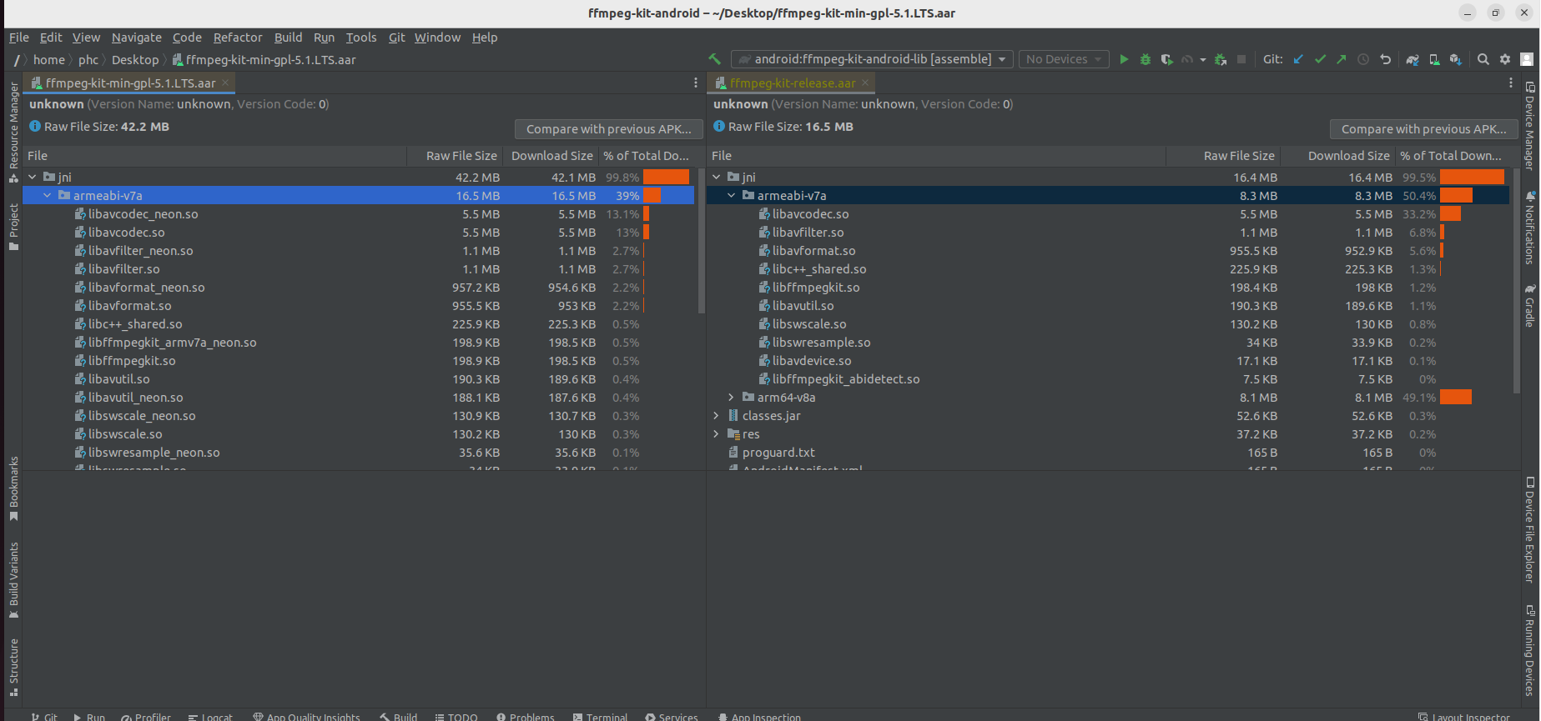Open the No Devices dropdown
Screen dimensions: 1541x721
(x=1064, y=59)
